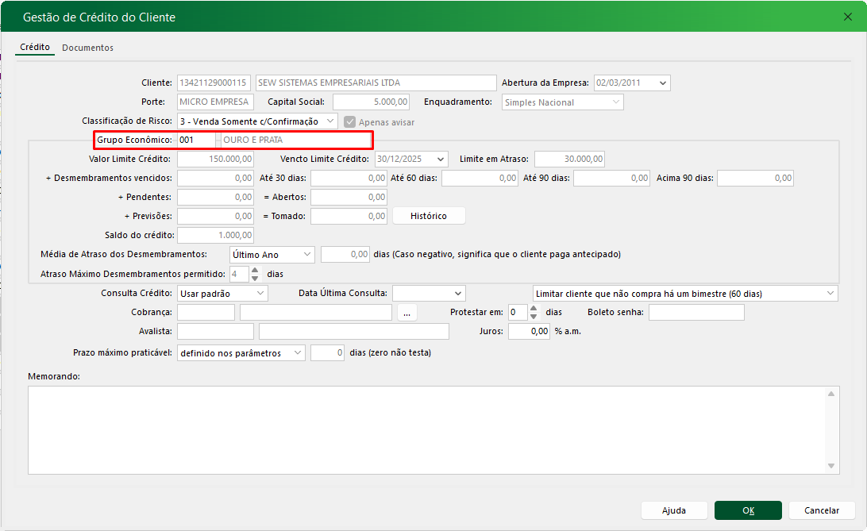867x531 pixels.
Task: Click the client name SEW SISTEMAS field
Action: click(x=376, y=83)
